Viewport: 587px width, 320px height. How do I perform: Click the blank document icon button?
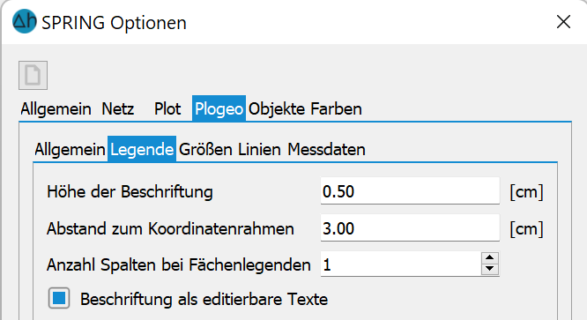coord(33,75)
